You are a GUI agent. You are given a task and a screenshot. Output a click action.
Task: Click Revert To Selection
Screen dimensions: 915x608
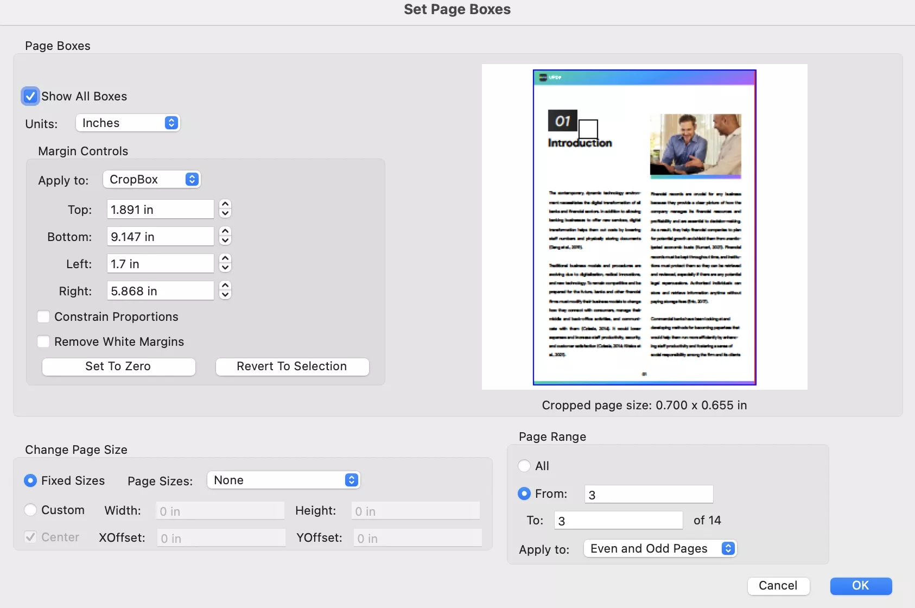click(x=292, y=366)
